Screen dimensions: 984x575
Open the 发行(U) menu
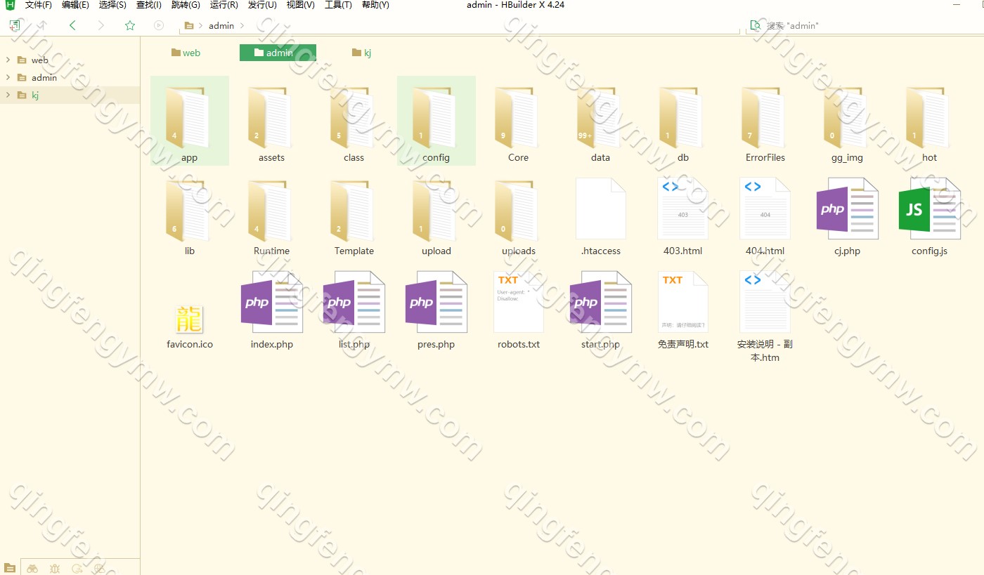pos(262,5)
